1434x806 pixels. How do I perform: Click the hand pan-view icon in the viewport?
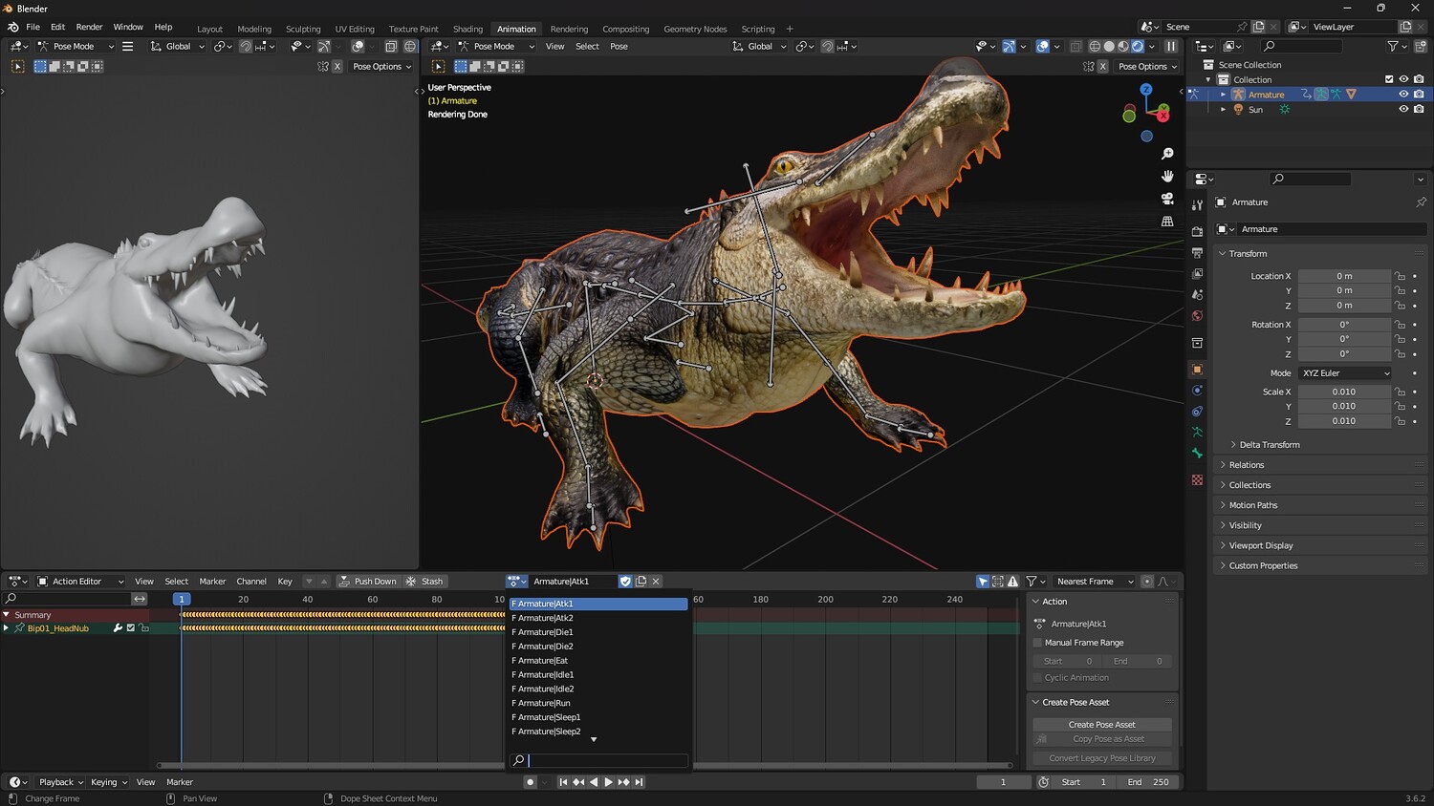1167,176
